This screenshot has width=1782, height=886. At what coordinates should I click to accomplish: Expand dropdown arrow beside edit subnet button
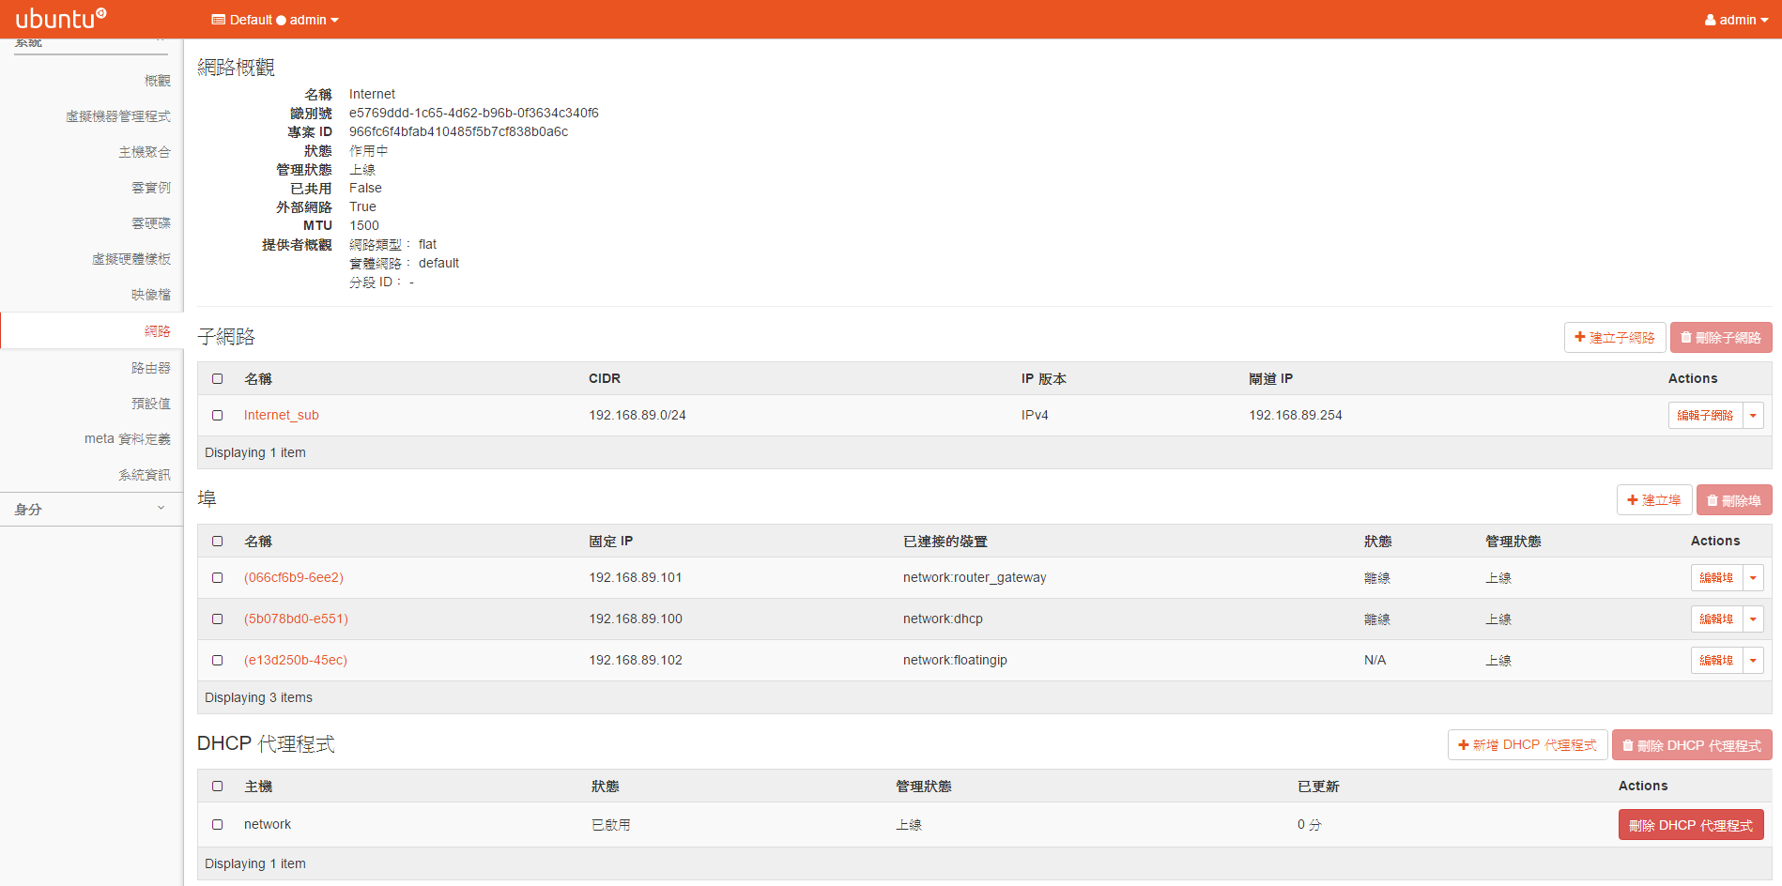(x=1753, y=416)
